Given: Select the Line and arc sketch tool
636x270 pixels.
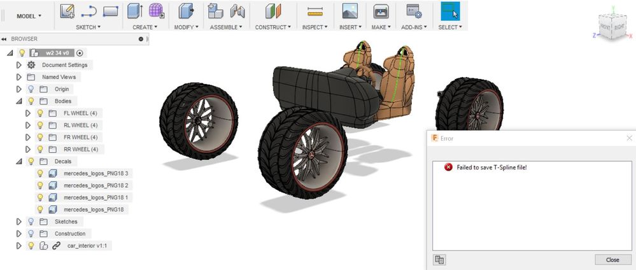Looking at the screenshot, I should [x=89, y=11].
